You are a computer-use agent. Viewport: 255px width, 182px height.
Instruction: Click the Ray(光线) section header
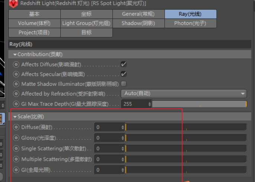tap(130, 44)
